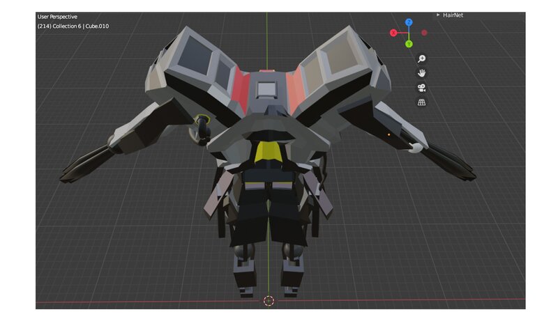
Task: Expand the HairNet disclosure triangle
Action: click(438, 14)
